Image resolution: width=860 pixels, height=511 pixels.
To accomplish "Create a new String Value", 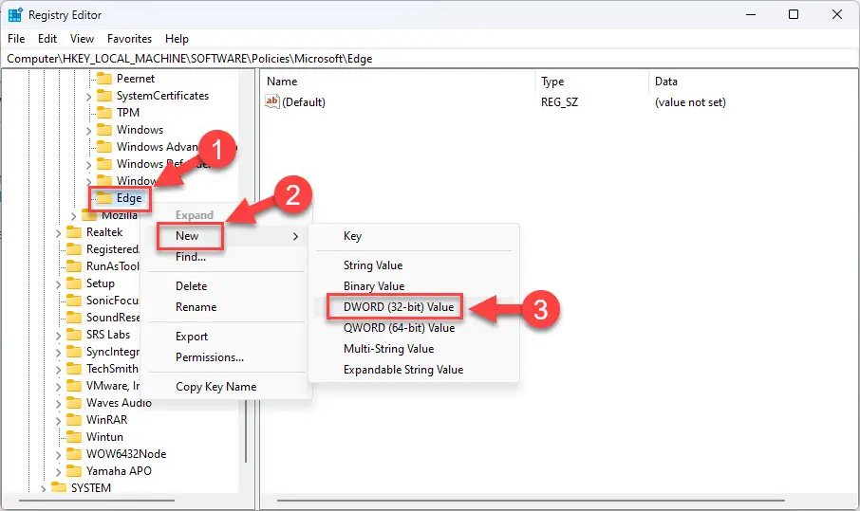I will [x=414, y=265].
